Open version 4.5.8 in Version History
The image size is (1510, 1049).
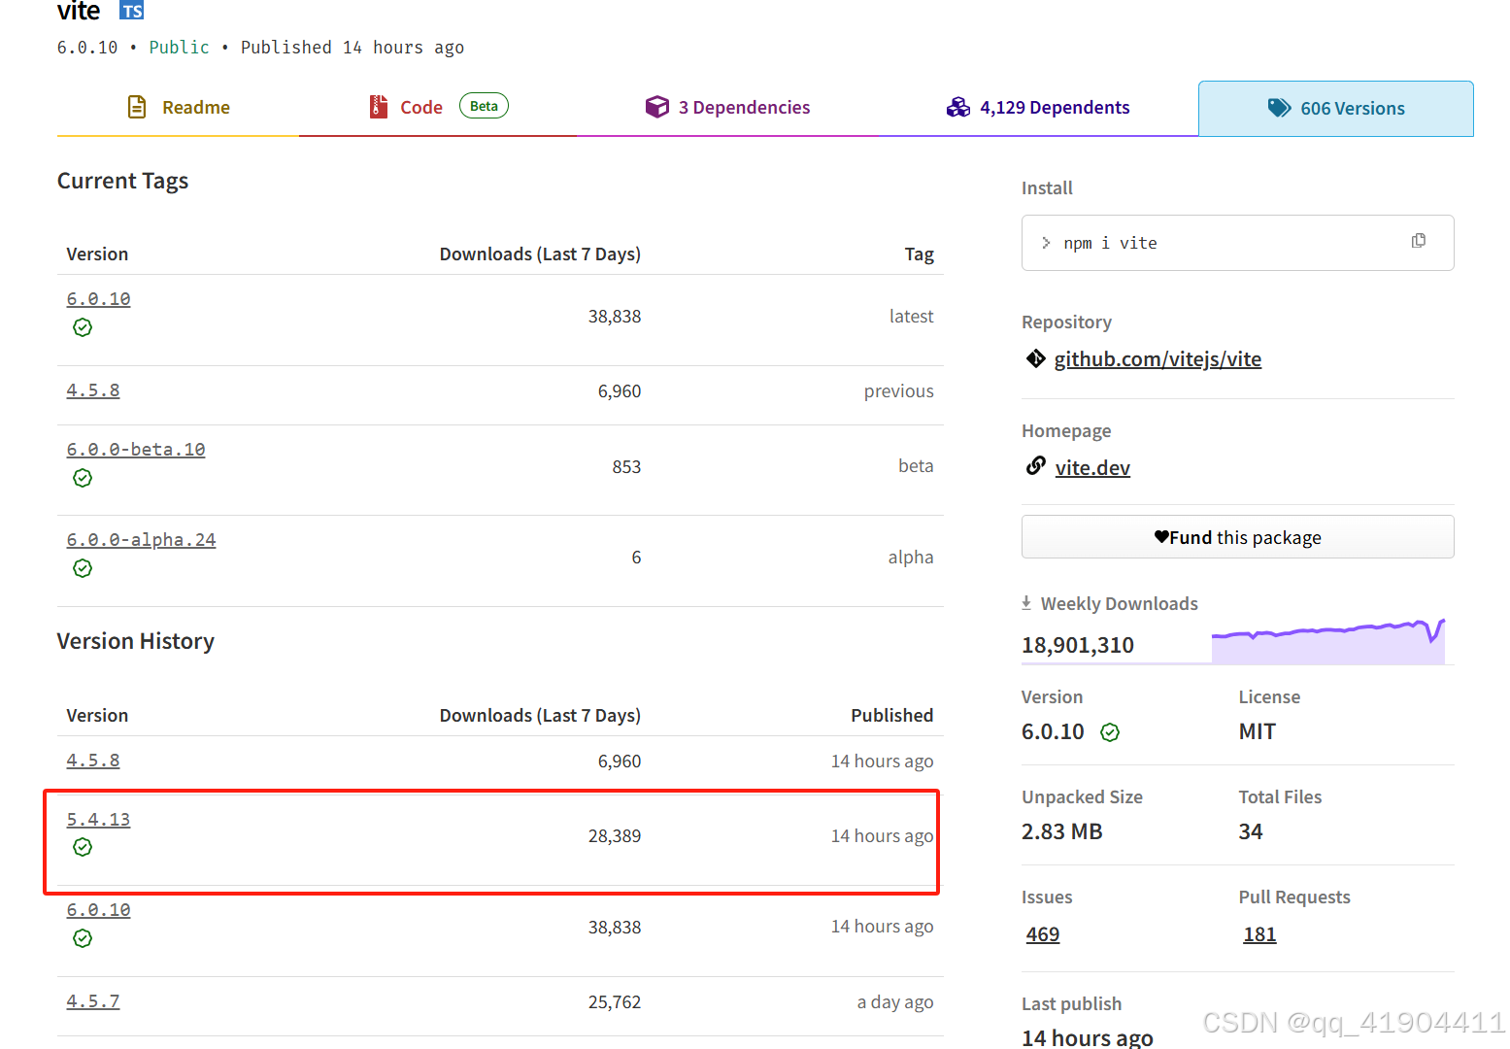point(93,761)
